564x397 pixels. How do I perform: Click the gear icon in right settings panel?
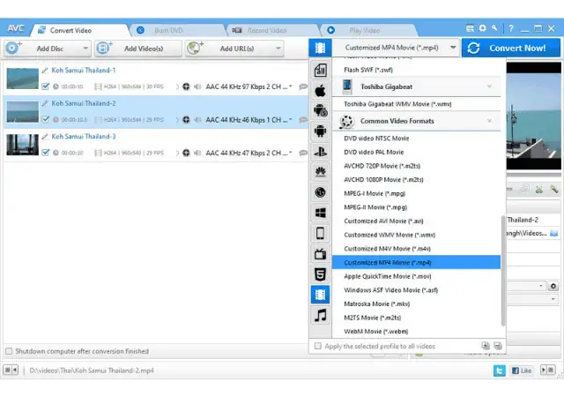(553, 286)
